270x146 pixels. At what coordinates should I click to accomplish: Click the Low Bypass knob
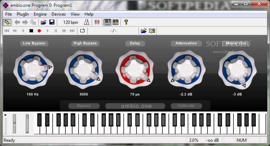tap(33, 70)
